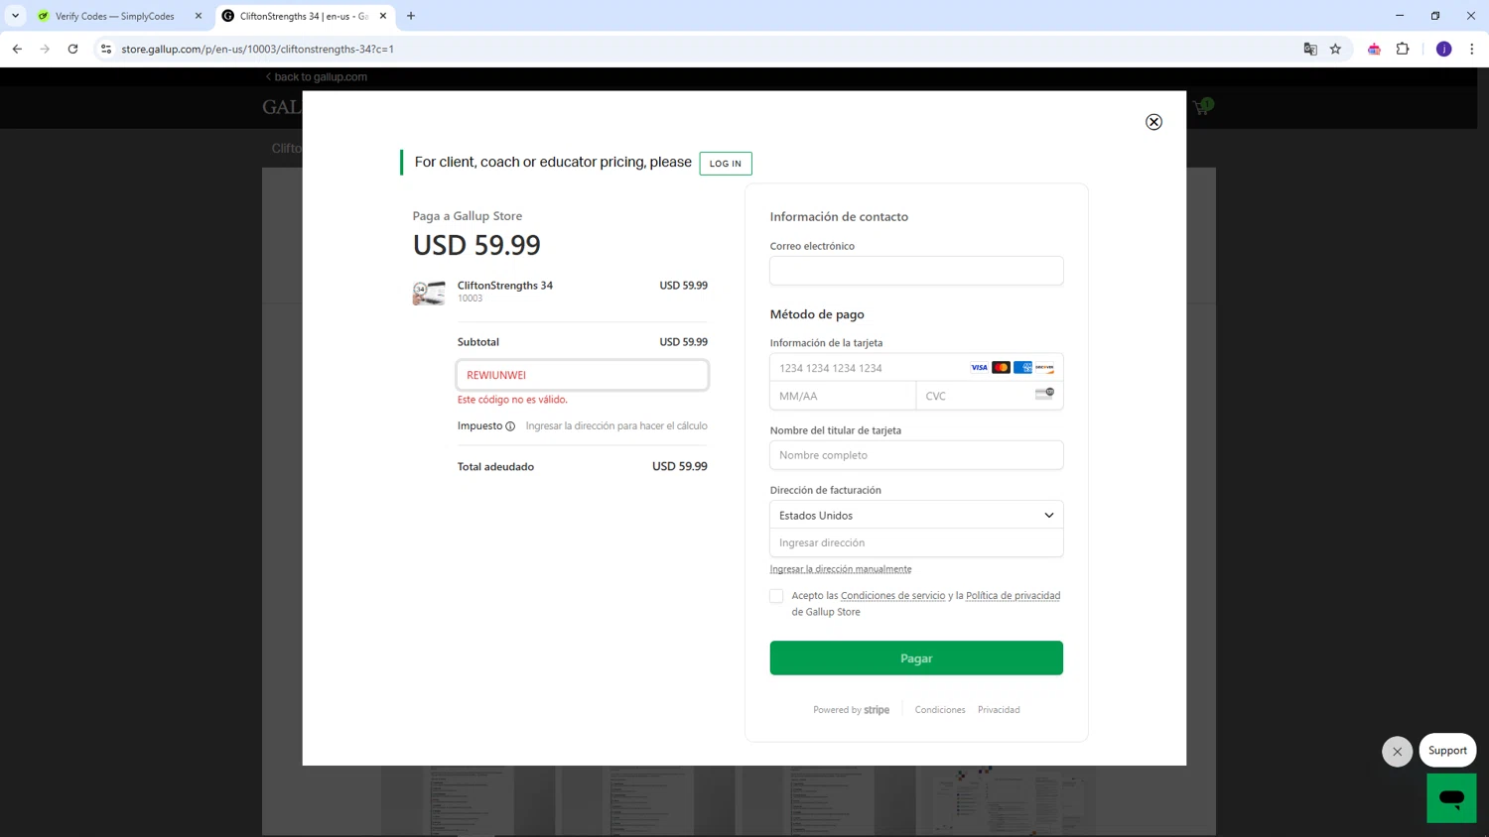
Task: Click the Impuesto info icon
Action: pyautogui.click(x=510, y=426)
